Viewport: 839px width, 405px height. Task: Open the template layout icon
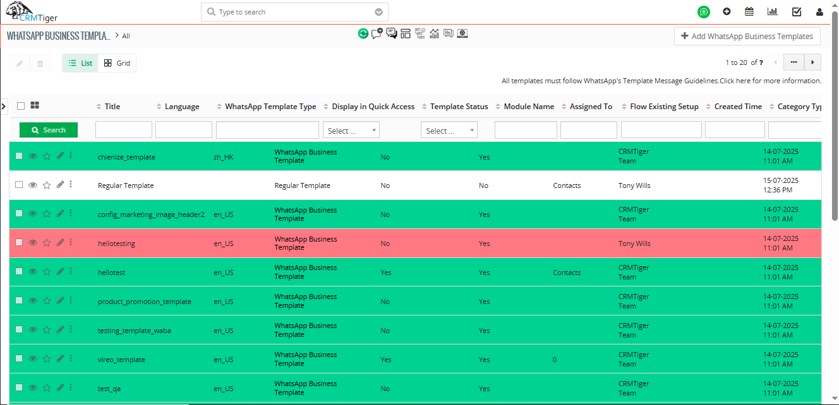pyautogui.click(x=406, y=33)
